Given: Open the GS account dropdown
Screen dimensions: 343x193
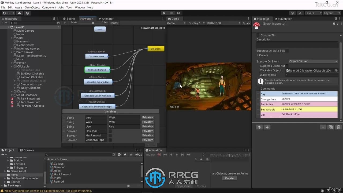Looking at the screenshot, I should pos(8,13).
